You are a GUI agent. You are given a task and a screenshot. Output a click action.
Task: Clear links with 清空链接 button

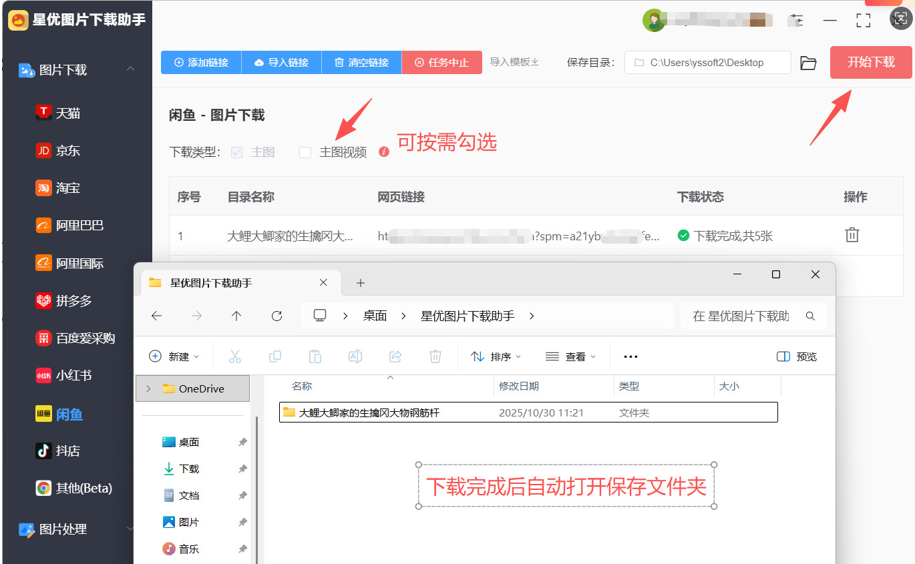(361, 62)
